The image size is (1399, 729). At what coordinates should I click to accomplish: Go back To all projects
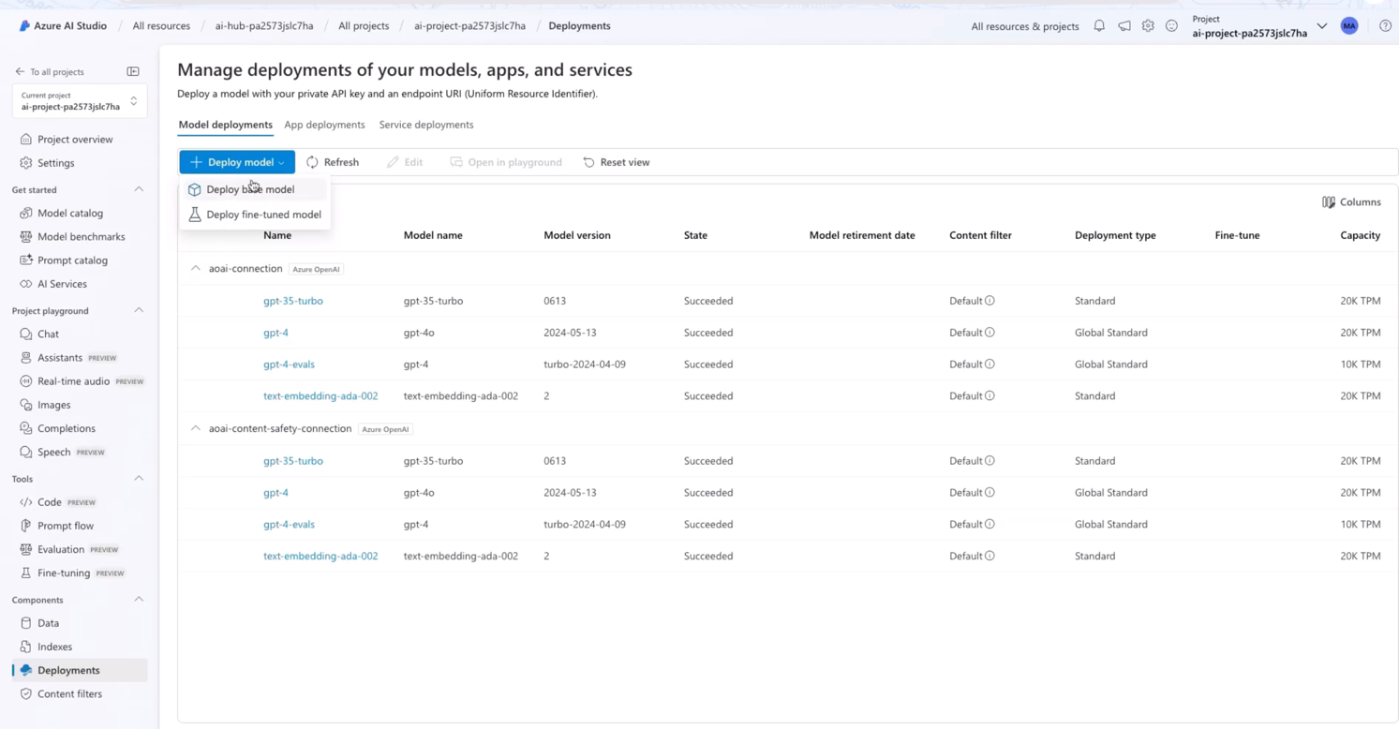[x=50, y=71]
